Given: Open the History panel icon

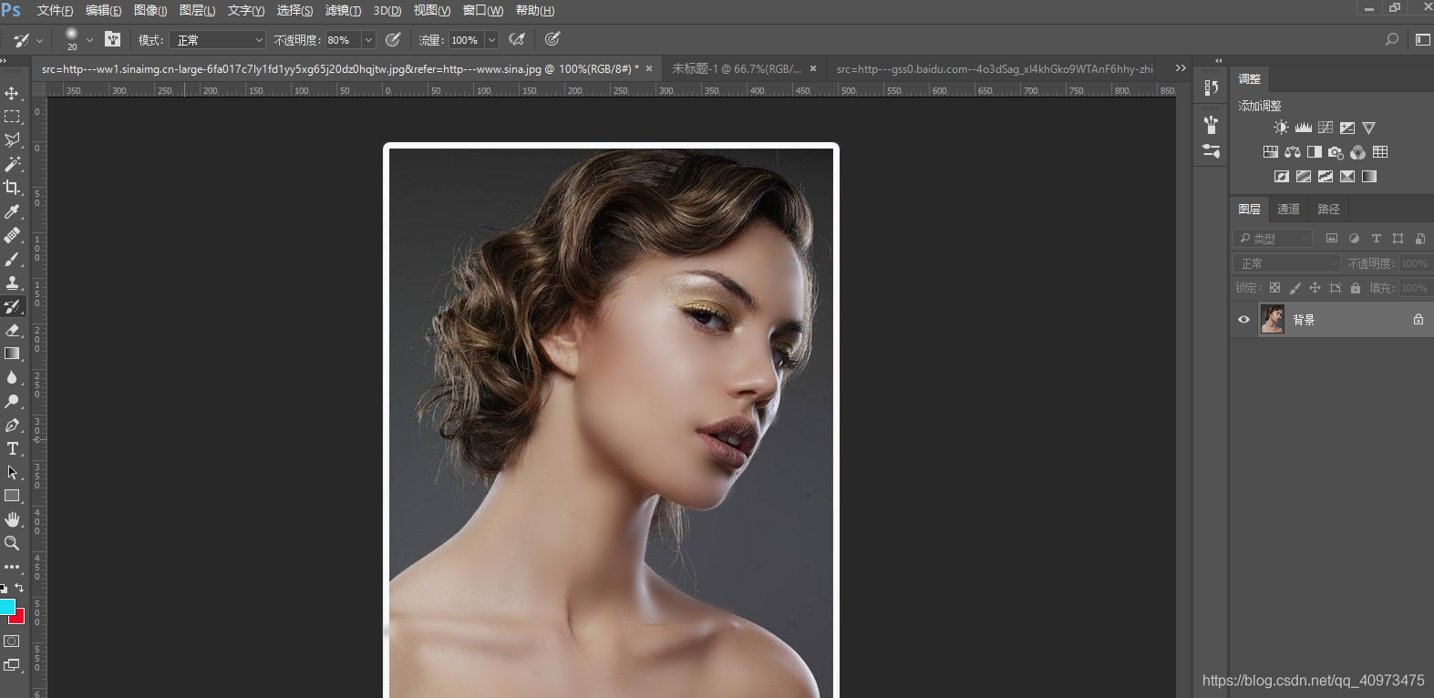Looking at the screenshot, I should pos(1211,87).
